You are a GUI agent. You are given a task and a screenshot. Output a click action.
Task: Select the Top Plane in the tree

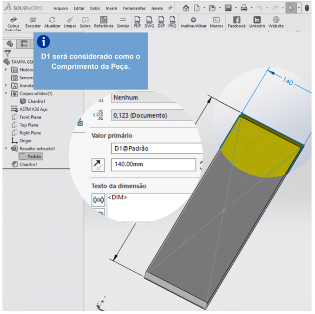pyautogui.click(x=30, y=125)
